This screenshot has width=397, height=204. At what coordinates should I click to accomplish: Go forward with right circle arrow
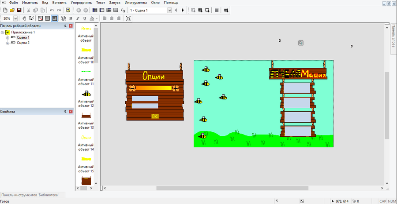86,11
